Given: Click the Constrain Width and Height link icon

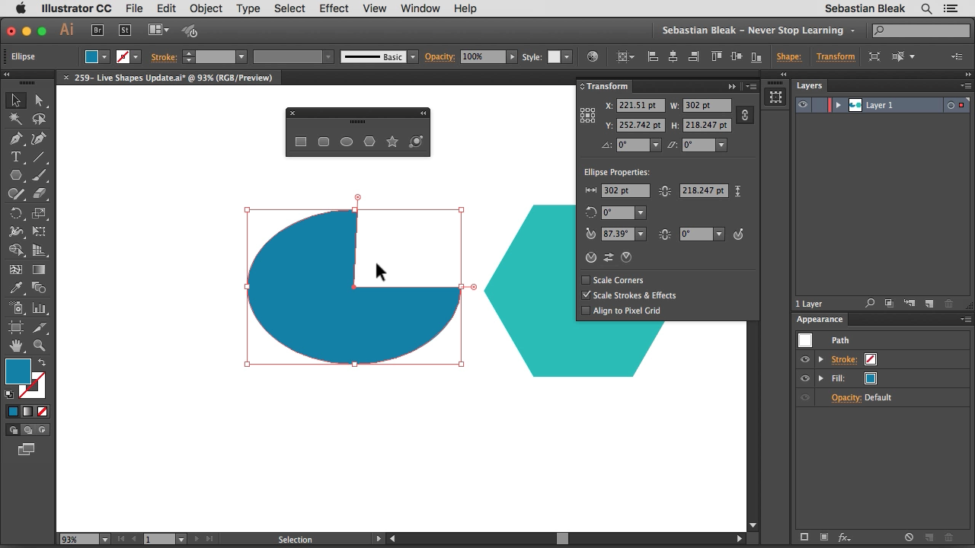Looking at the screenshot, I should point(744,115).
